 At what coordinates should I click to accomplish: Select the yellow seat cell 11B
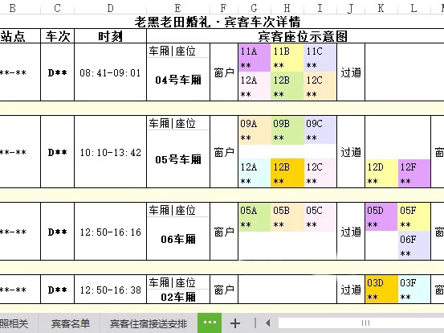[x=287, y=58]
